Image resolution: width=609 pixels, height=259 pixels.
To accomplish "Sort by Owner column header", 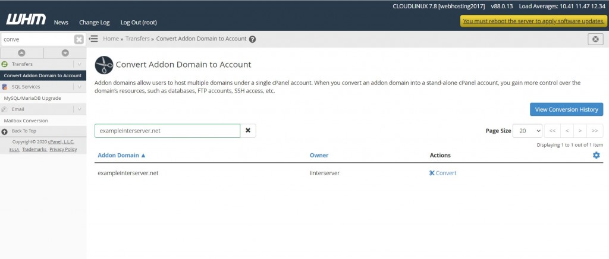I will point(319,155).
